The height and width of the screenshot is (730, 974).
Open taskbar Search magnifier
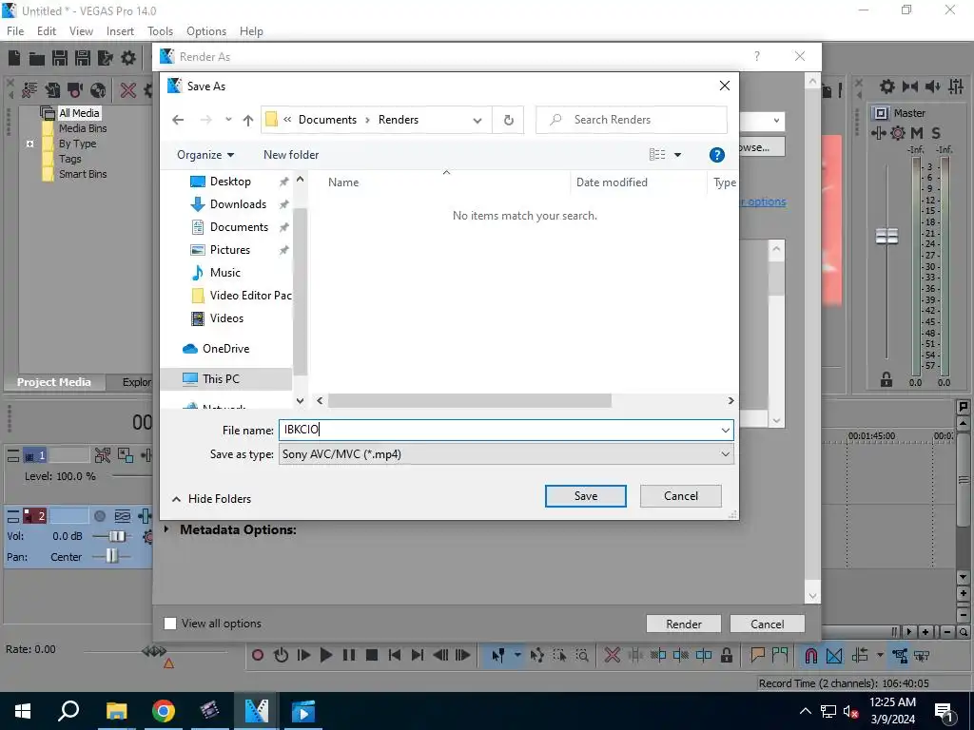click(x=68, y=711)
